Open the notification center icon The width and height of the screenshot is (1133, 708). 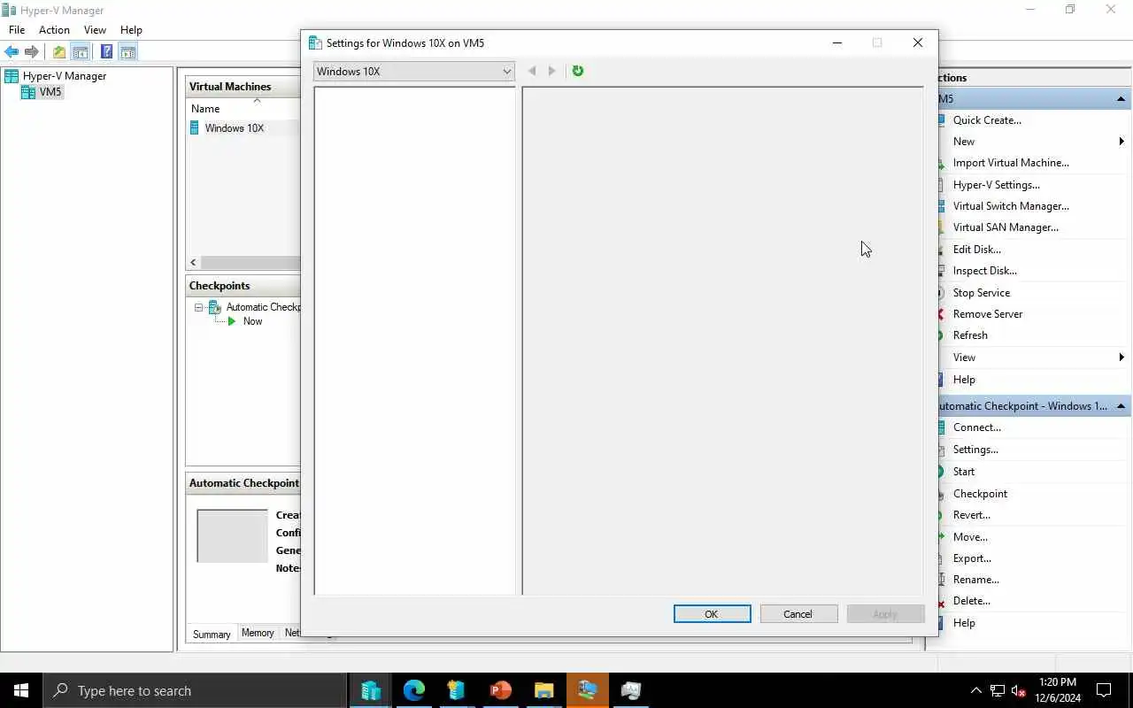[1104, 690]
